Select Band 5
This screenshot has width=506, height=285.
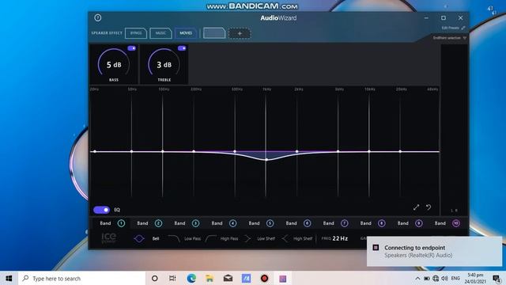tap(261, 223)
